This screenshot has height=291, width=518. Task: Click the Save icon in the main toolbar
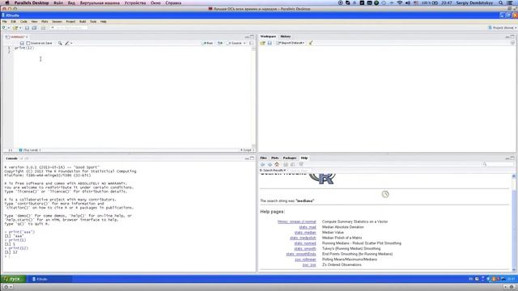27,28
